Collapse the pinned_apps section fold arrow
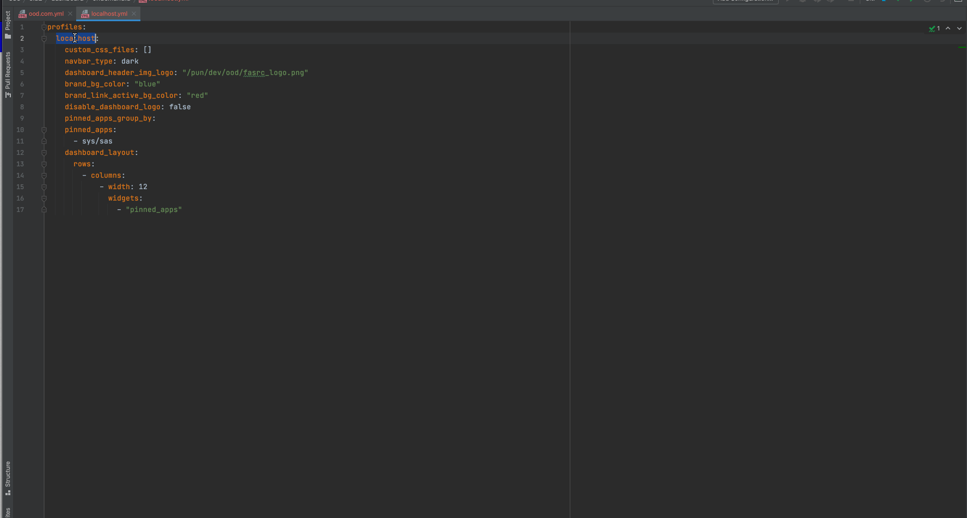This screenshot has width=967, height=518. 44,130
